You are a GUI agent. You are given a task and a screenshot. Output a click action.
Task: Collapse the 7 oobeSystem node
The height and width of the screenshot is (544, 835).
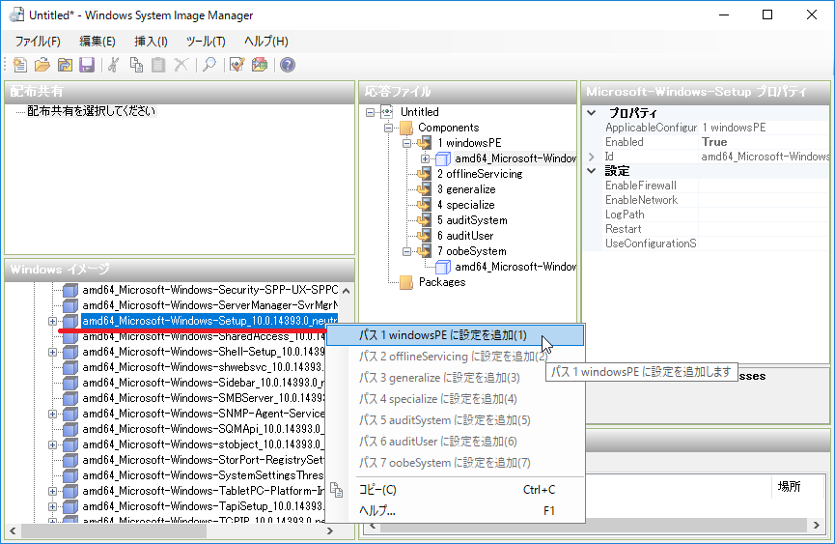[x=406, y=251]
